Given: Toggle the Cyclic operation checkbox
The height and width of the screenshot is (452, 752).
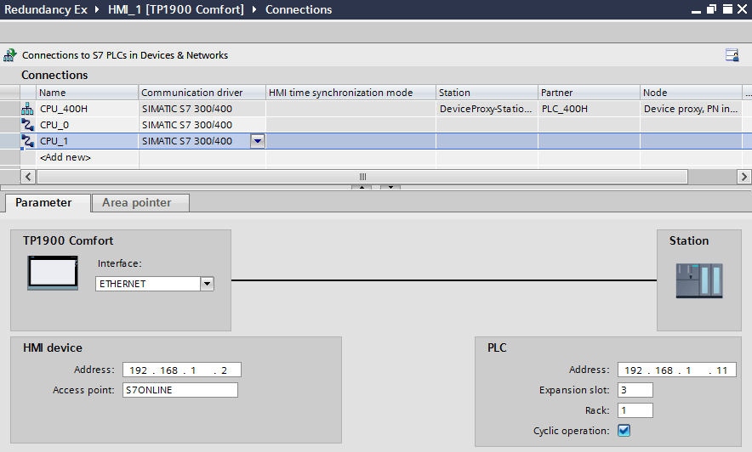Looking at the screenshot, I should point(624,431).
